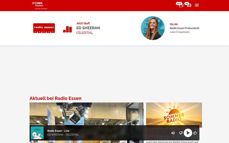
Task: Open the ED SHEERAN now playing title
Action: [x=88, y=28]
